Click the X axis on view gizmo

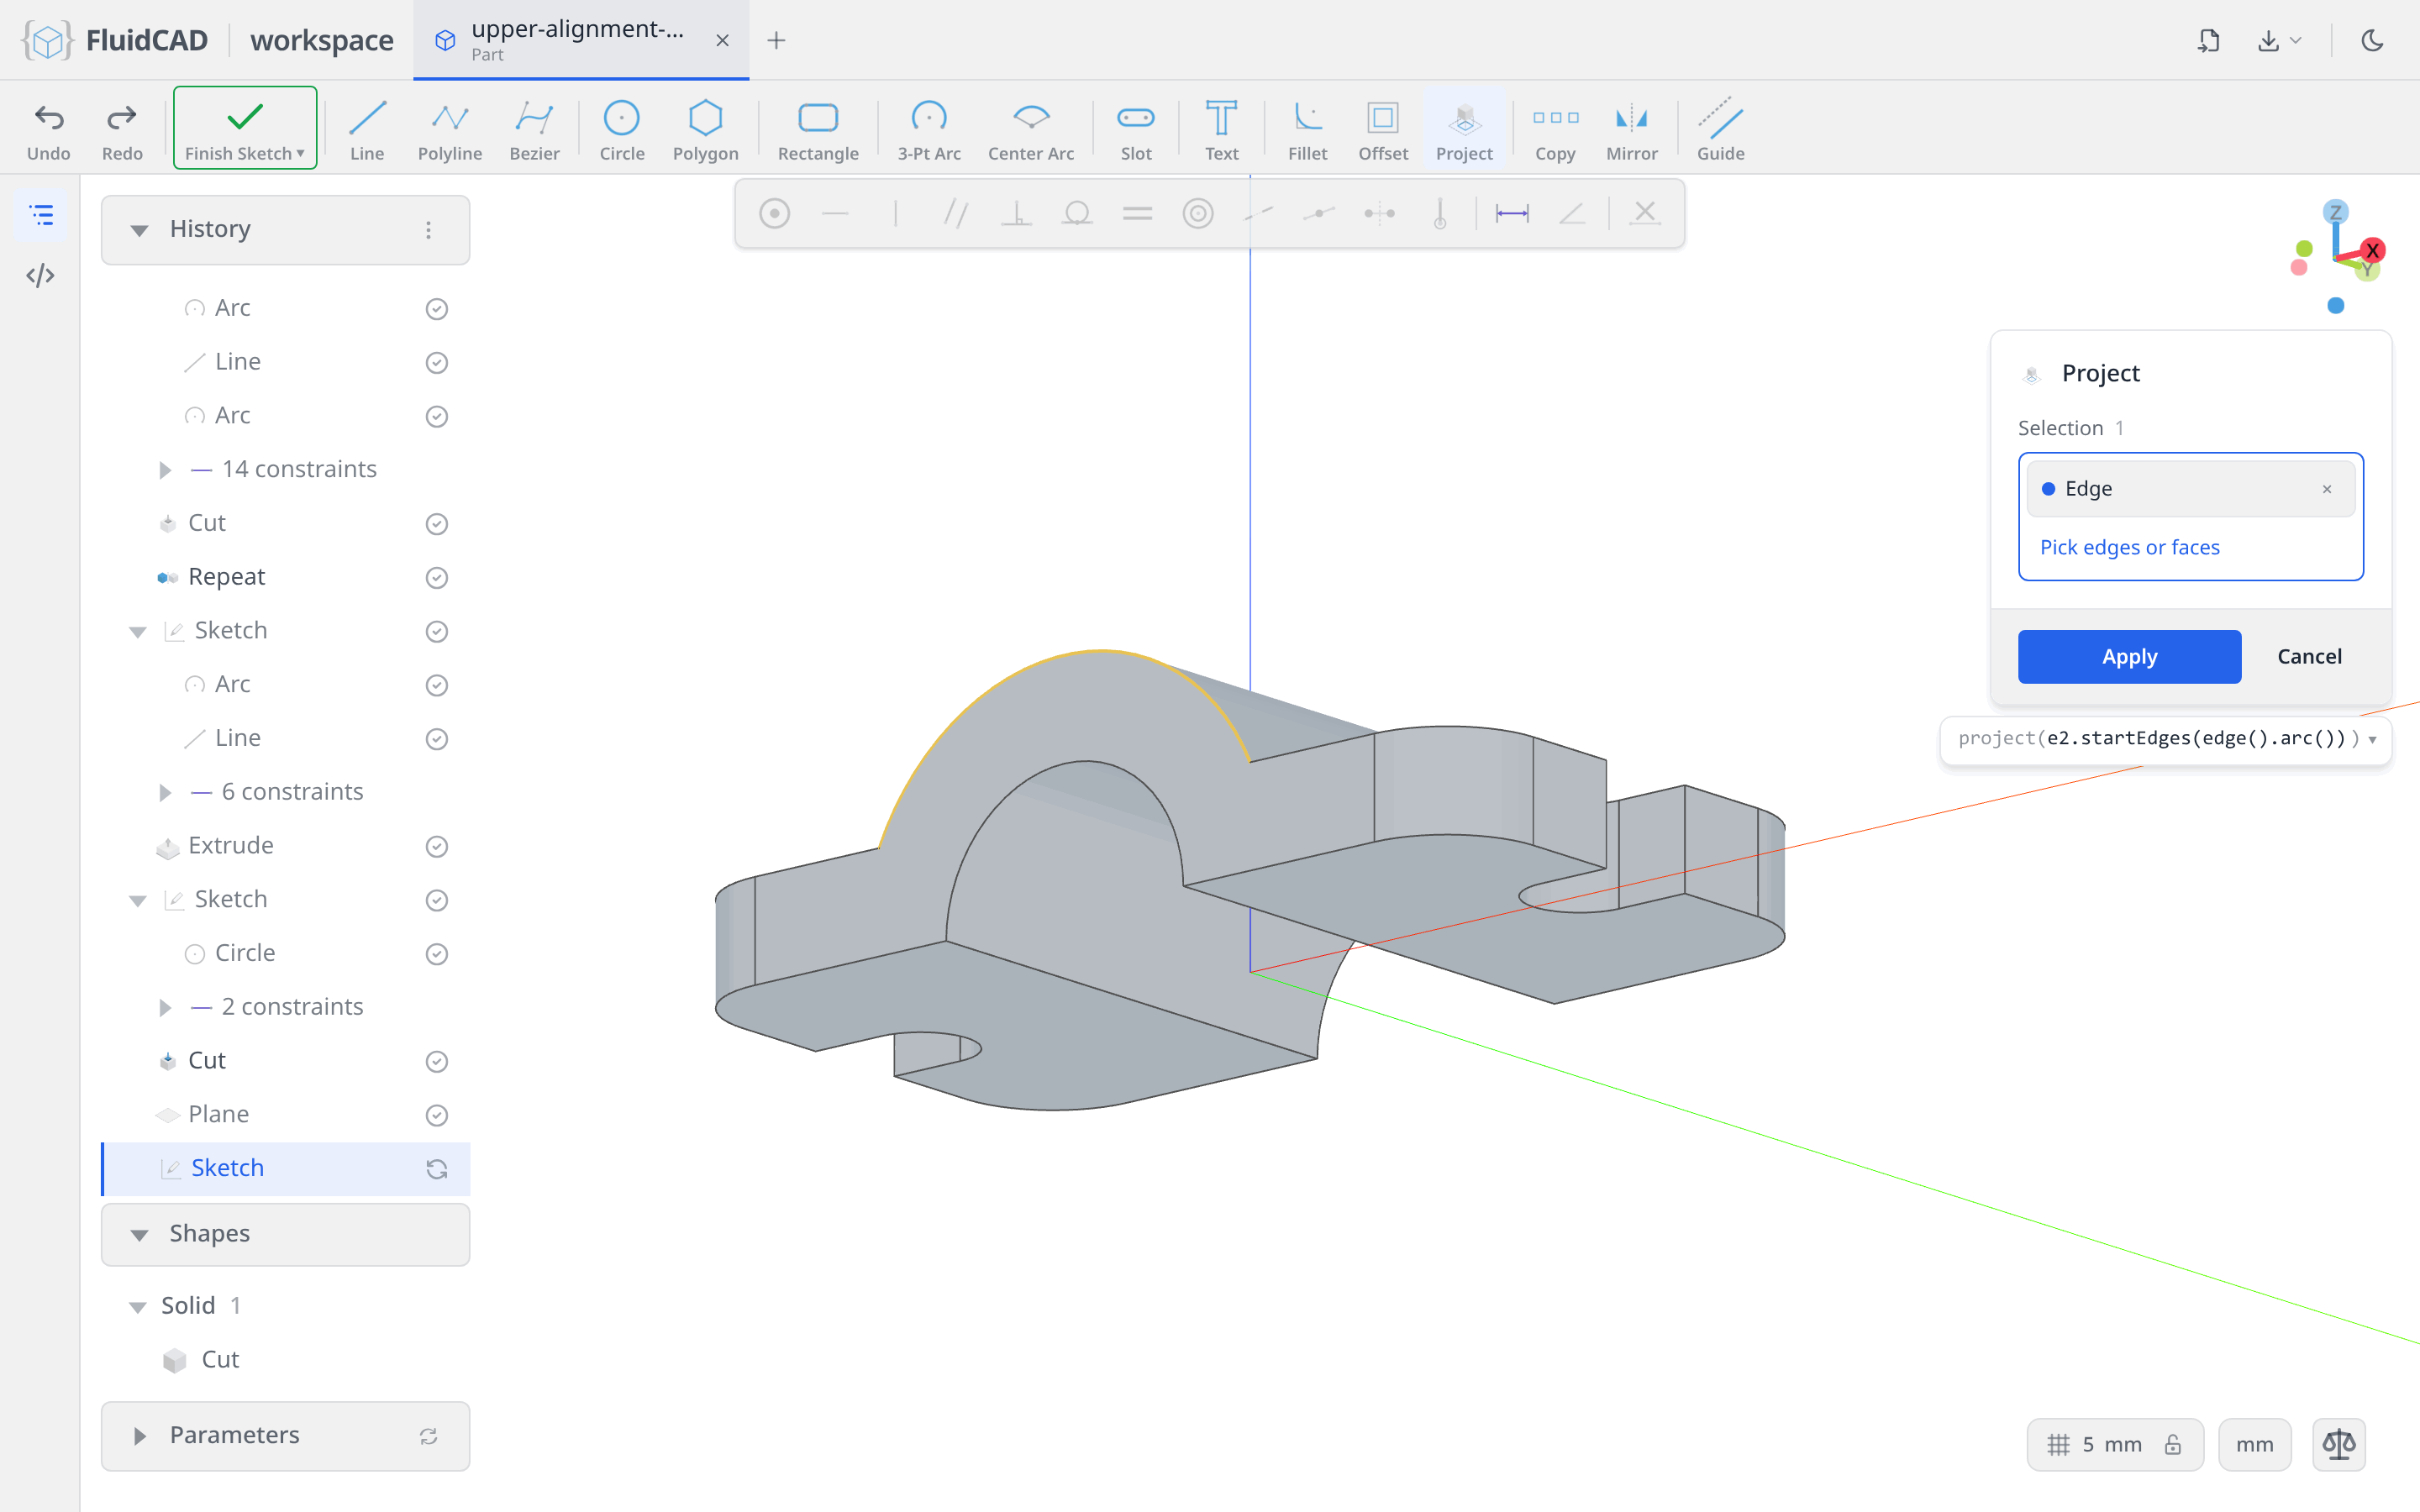tap(2372, 250)
